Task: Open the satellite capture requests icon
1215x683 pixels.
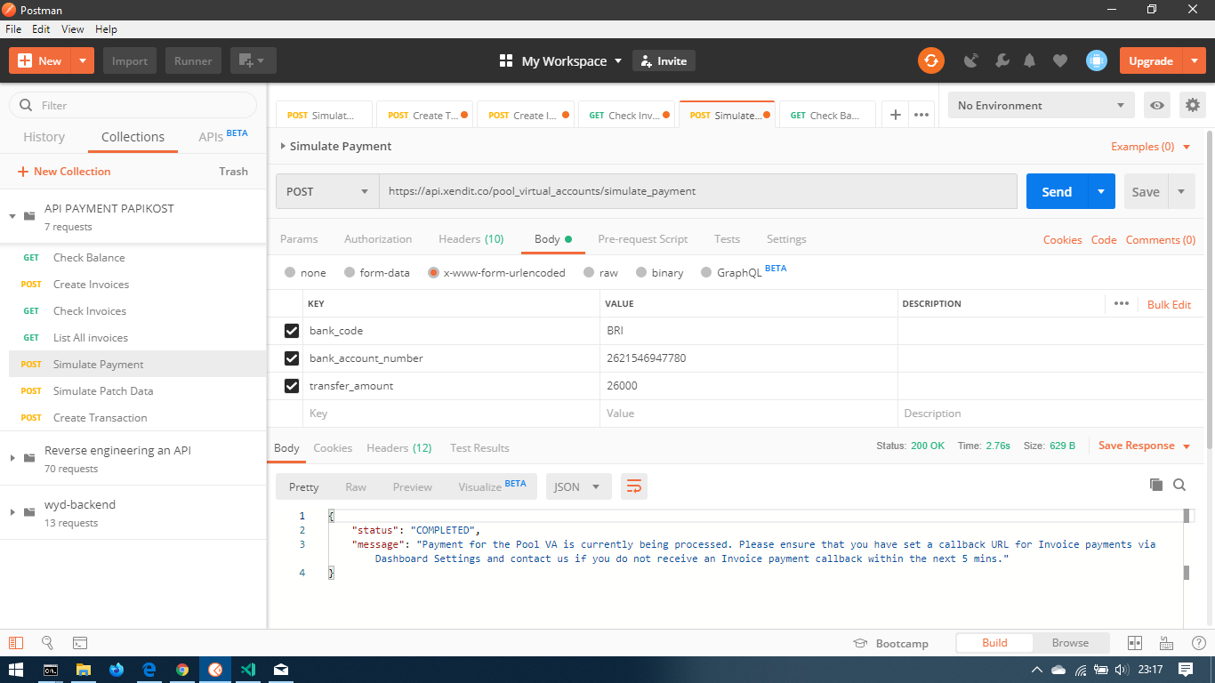Action: (971, 60)
